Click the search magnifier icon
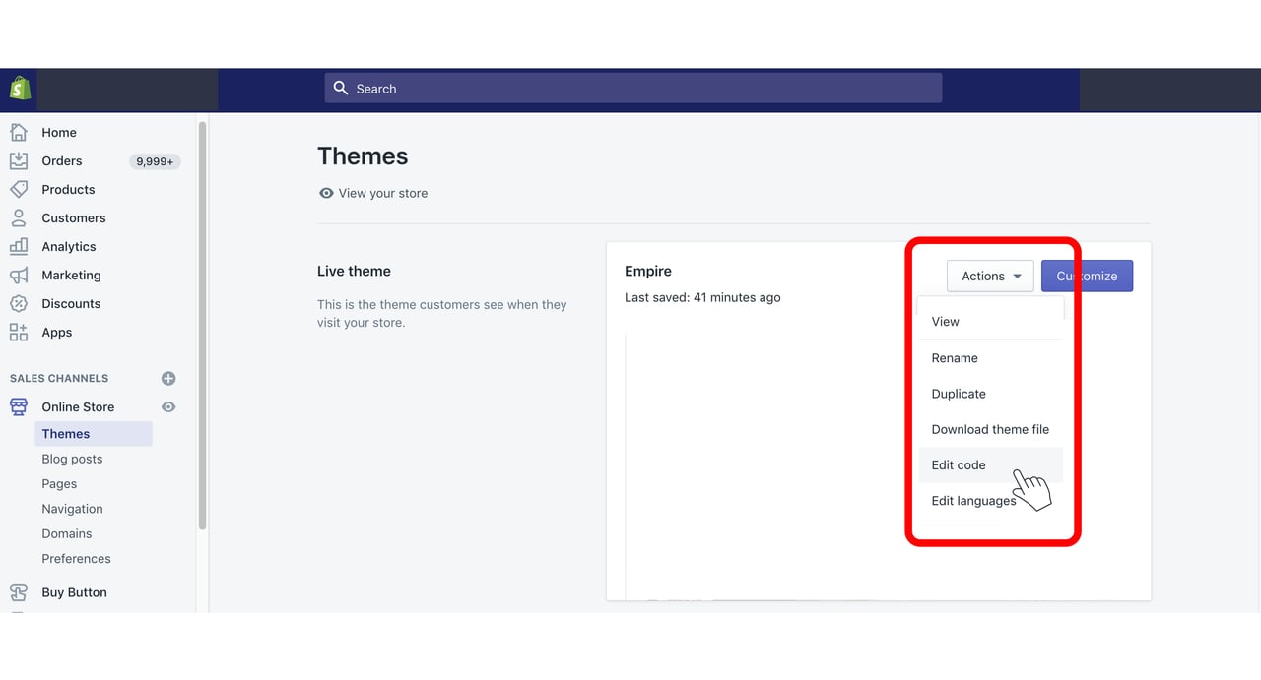Screen dimensions: 1261x680 [341, 88]
